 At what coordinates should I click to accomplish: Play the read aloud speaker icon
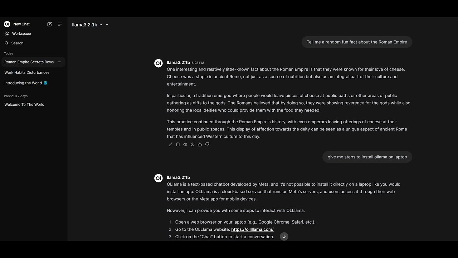point(185,144)
